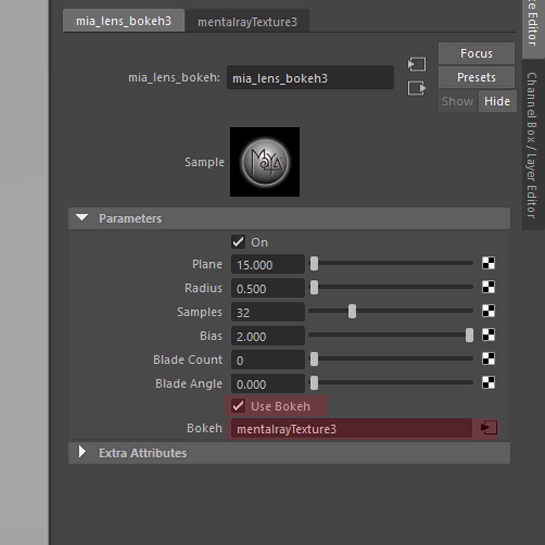Click the input connection arrow icon

417,65
